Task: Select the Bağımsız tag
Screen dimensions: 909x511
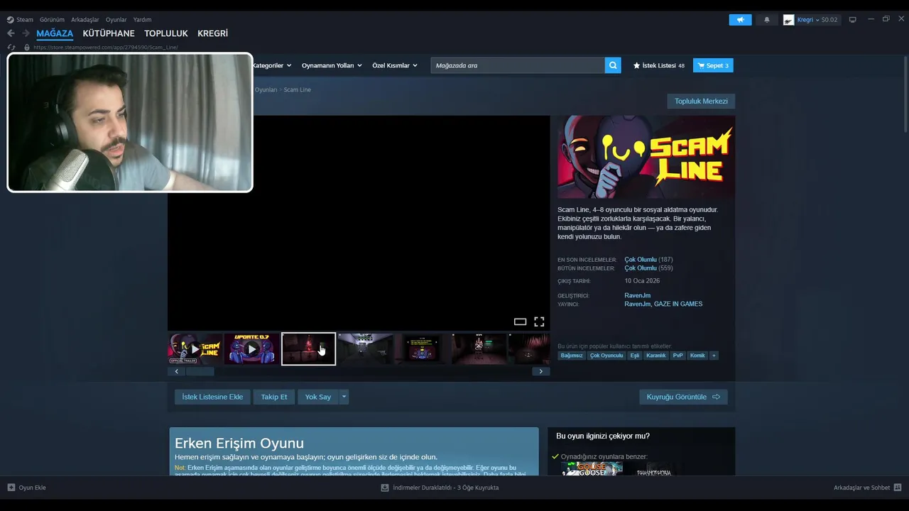Action: click(572, 356)
